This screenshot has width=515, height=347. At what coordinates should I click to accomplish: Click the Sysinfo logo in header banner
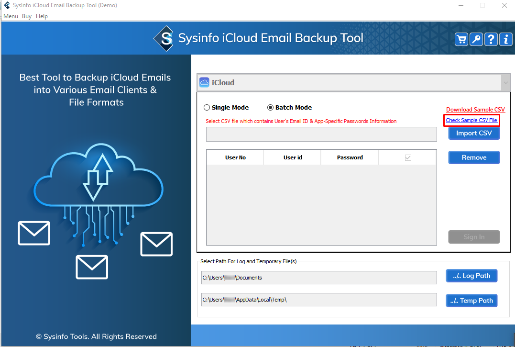[164, 38]
